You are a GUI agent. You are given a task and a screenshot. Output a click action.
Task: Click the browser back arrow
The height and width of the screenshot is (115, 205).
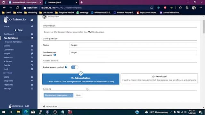(x=4, y=8)
